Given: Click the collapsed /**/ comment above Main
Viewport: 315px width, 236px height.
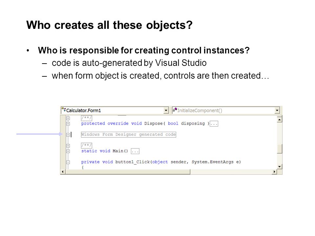Looking at the screenshot, I should coord(86,145).
